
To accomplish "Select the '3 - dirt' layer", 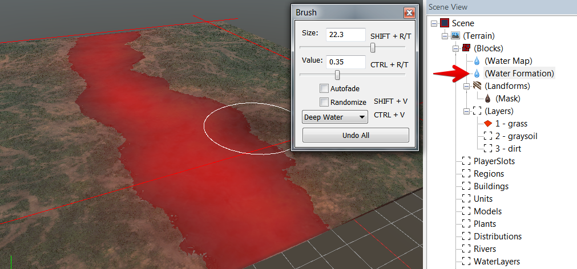I will click(x=508, y=149).
